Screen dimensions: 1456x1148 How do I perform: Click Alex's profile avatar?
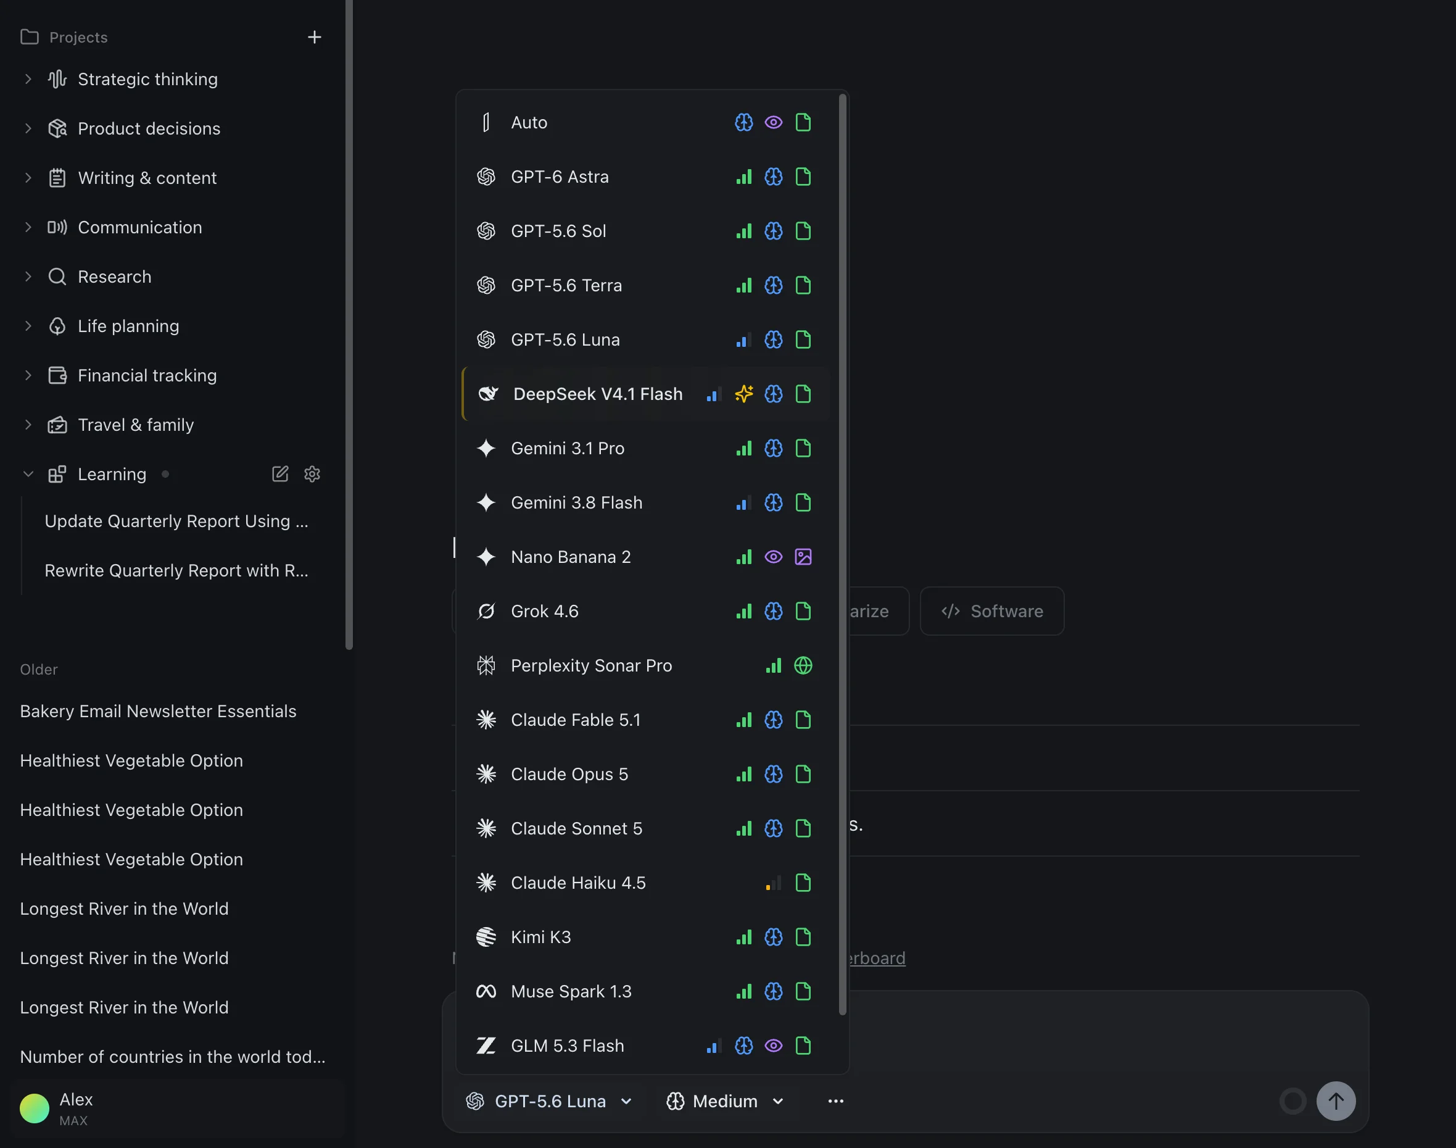pyautogui.click(x=35, y=1109)
